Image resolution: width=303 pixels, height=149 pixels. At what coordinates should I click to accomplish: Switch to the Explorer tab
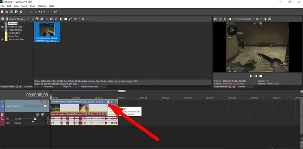(28, 87)
